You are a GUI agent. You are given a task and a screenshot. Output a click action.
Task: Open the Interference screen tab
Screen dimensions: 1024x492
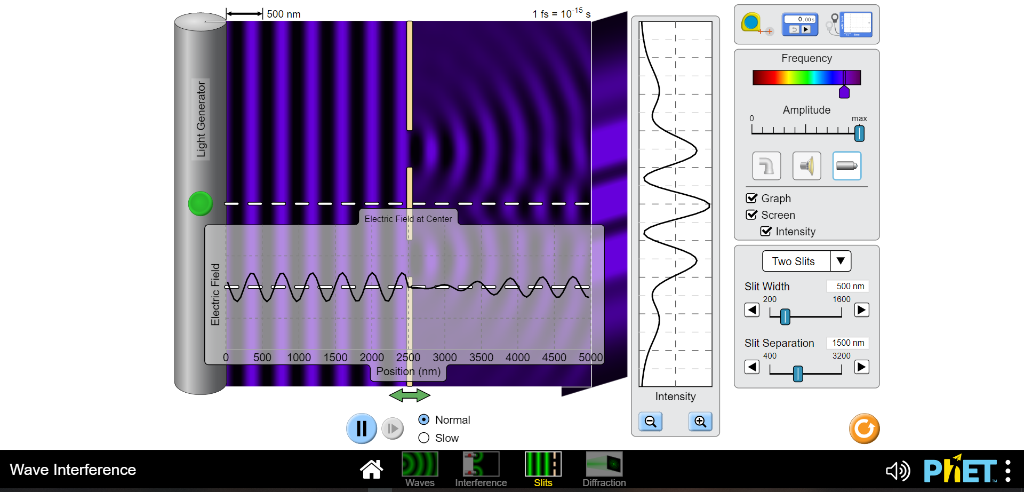pos(481,469)
